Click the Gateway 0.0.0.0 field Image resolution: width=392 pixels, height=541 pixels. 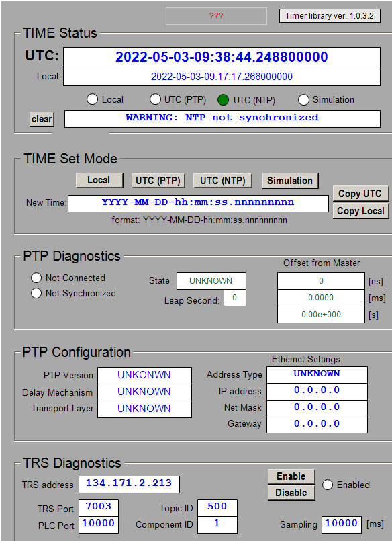[x=317, y=425]
